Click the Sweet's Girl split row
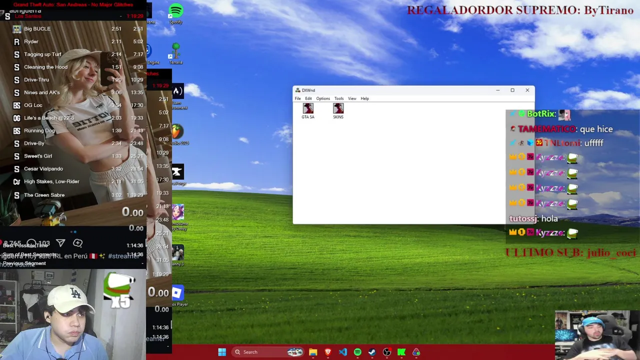640x360 pixels. coord(78,156)
